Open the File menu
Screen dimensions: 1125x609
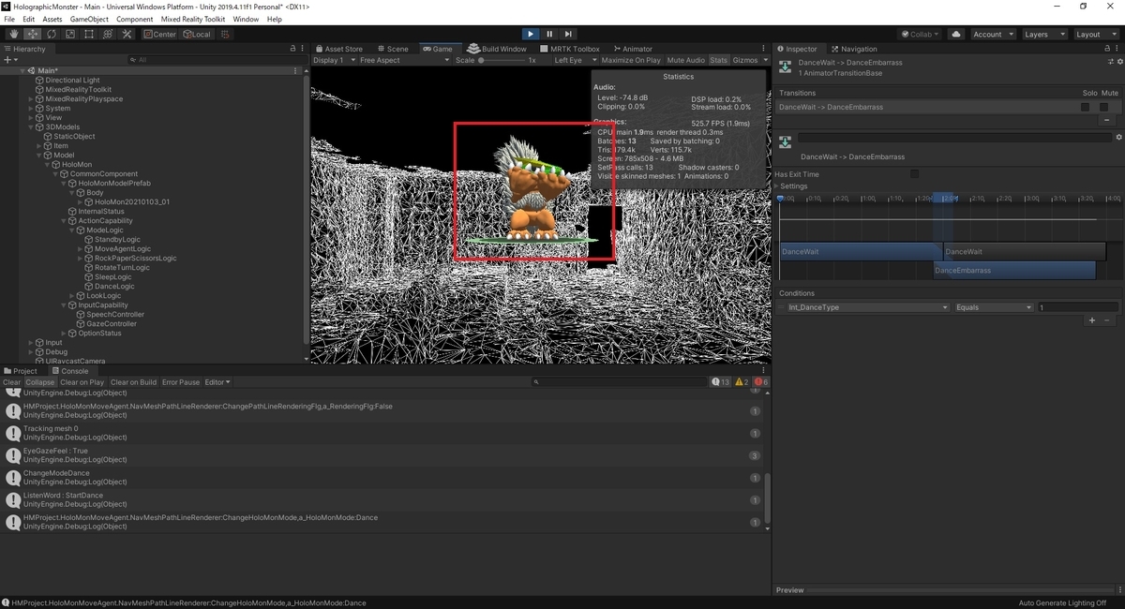click(9, 19)
